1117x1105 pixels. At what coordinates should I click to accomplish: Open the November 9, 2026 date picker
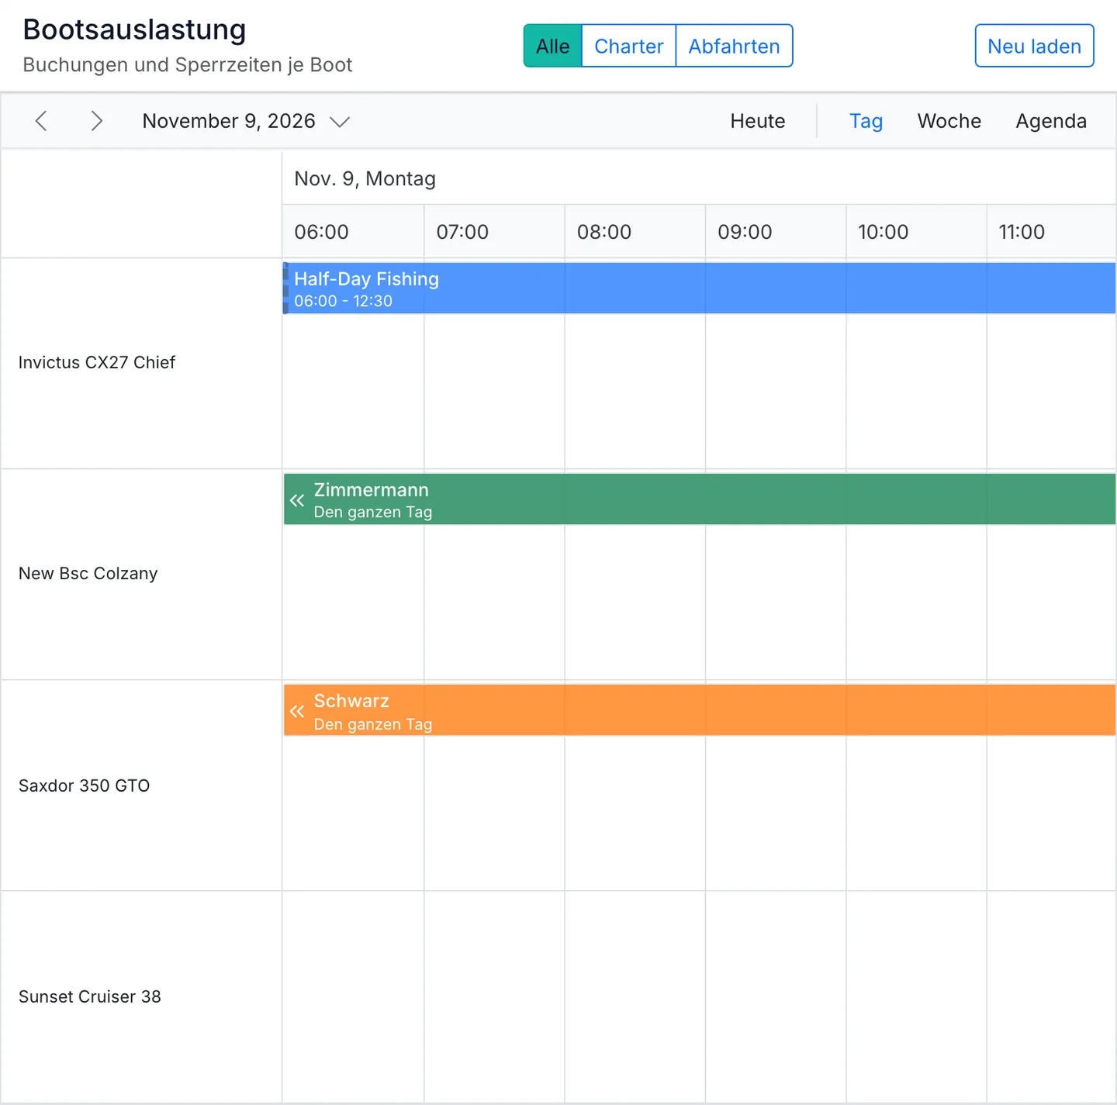(246, 121)
